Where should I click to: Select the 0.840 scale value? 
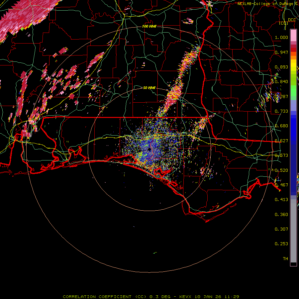pyautogui.click(x=281, y=82)
